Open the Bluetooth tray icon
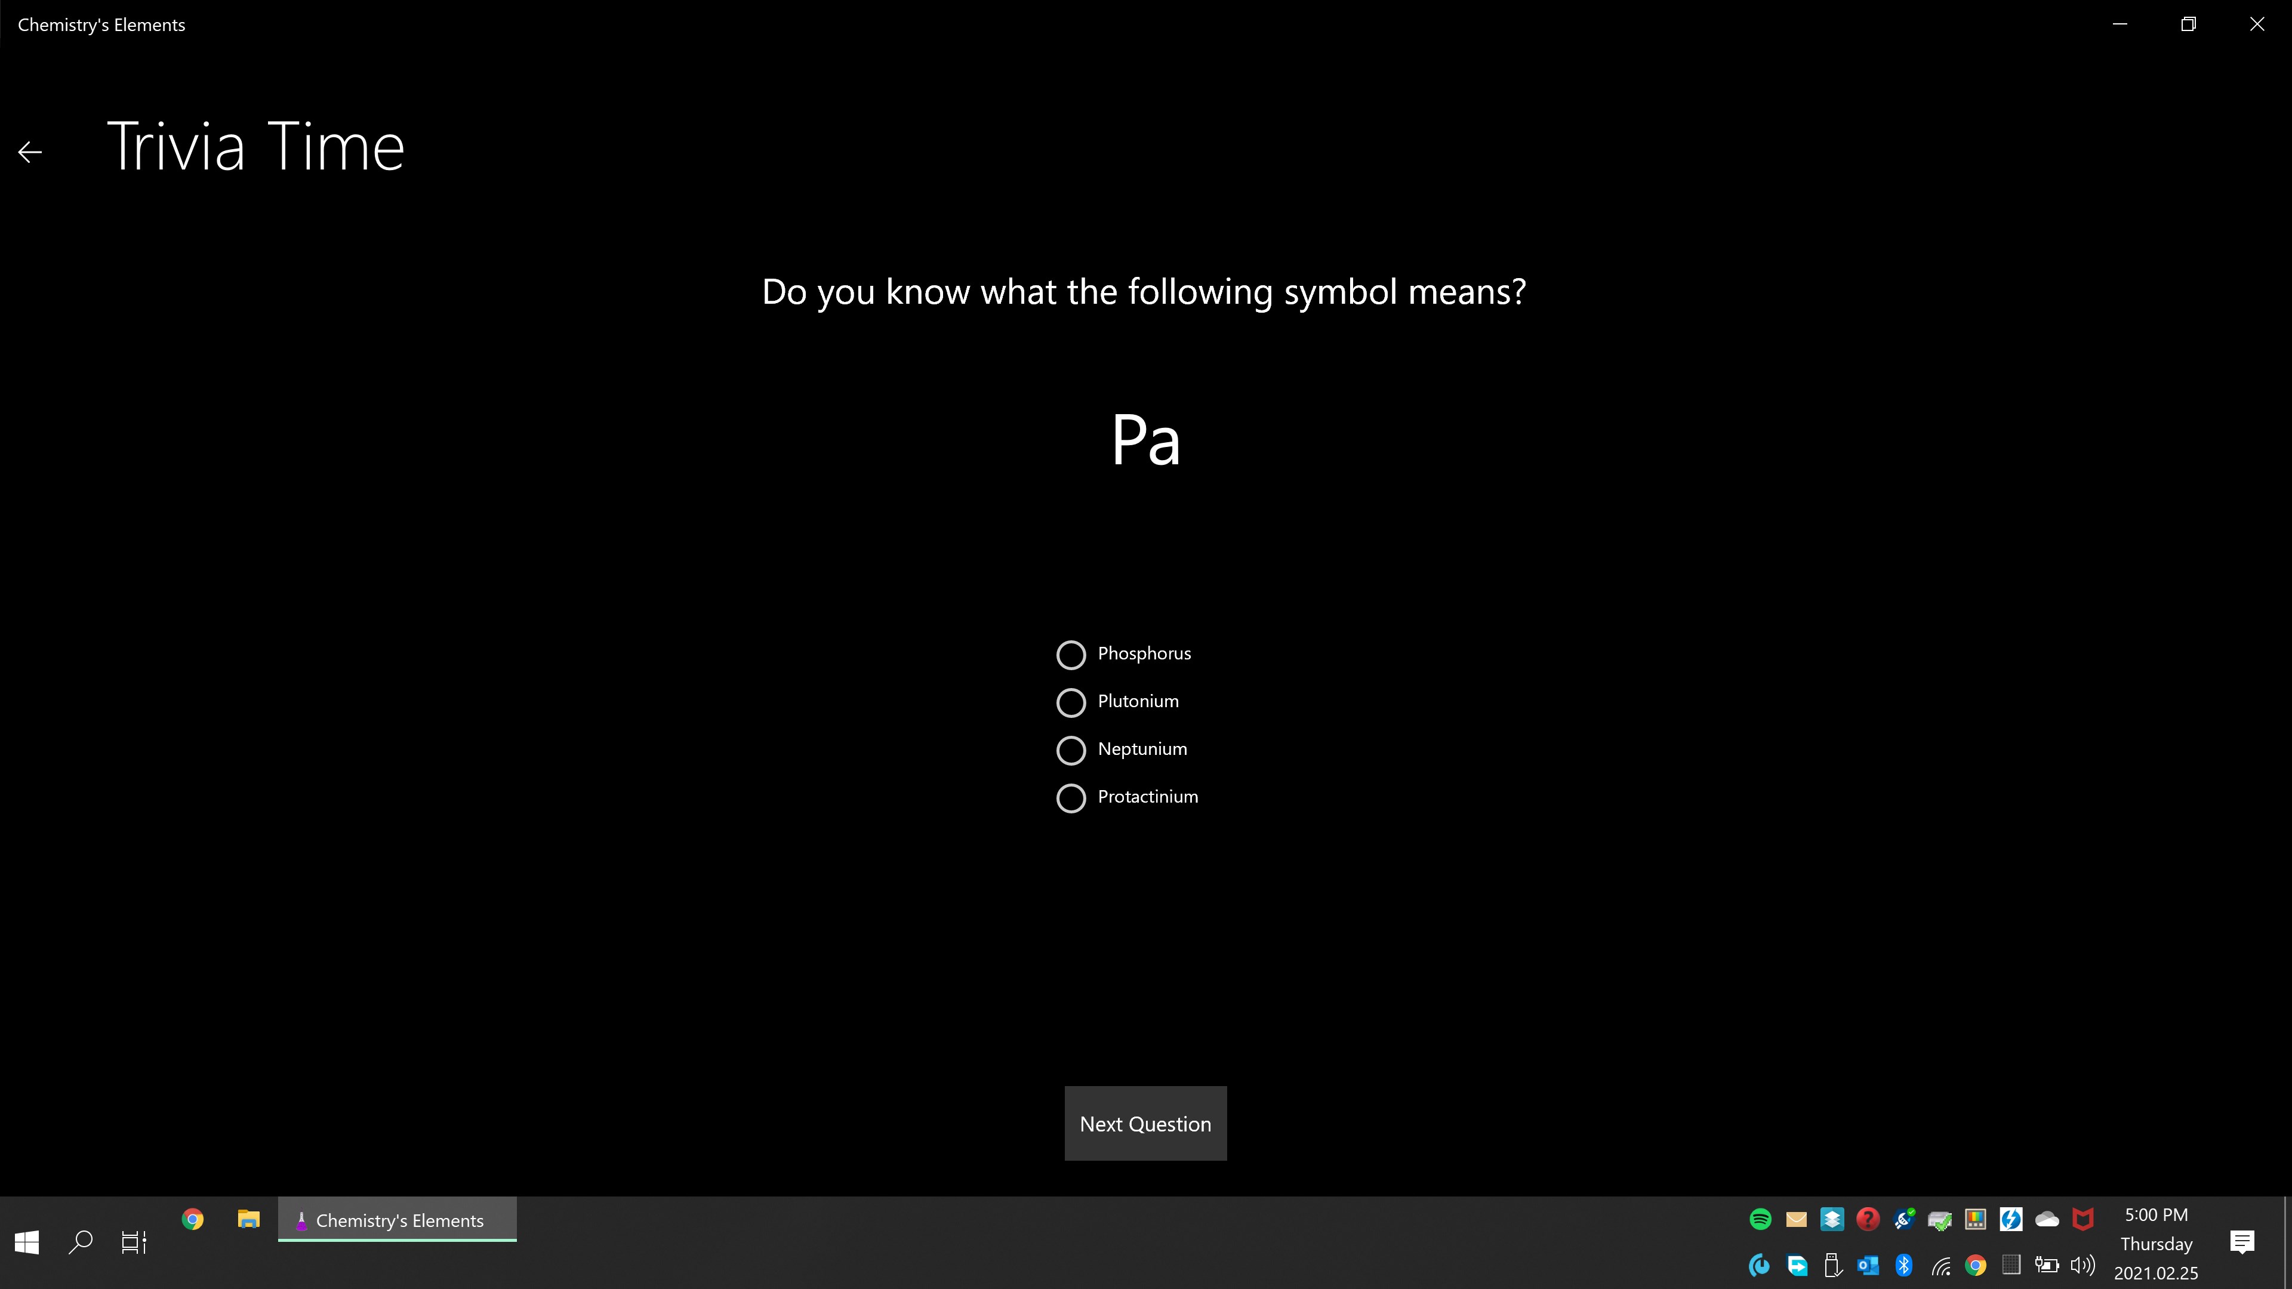The height and width of the screenshot is (1289, 2292). point(1903,1265)
